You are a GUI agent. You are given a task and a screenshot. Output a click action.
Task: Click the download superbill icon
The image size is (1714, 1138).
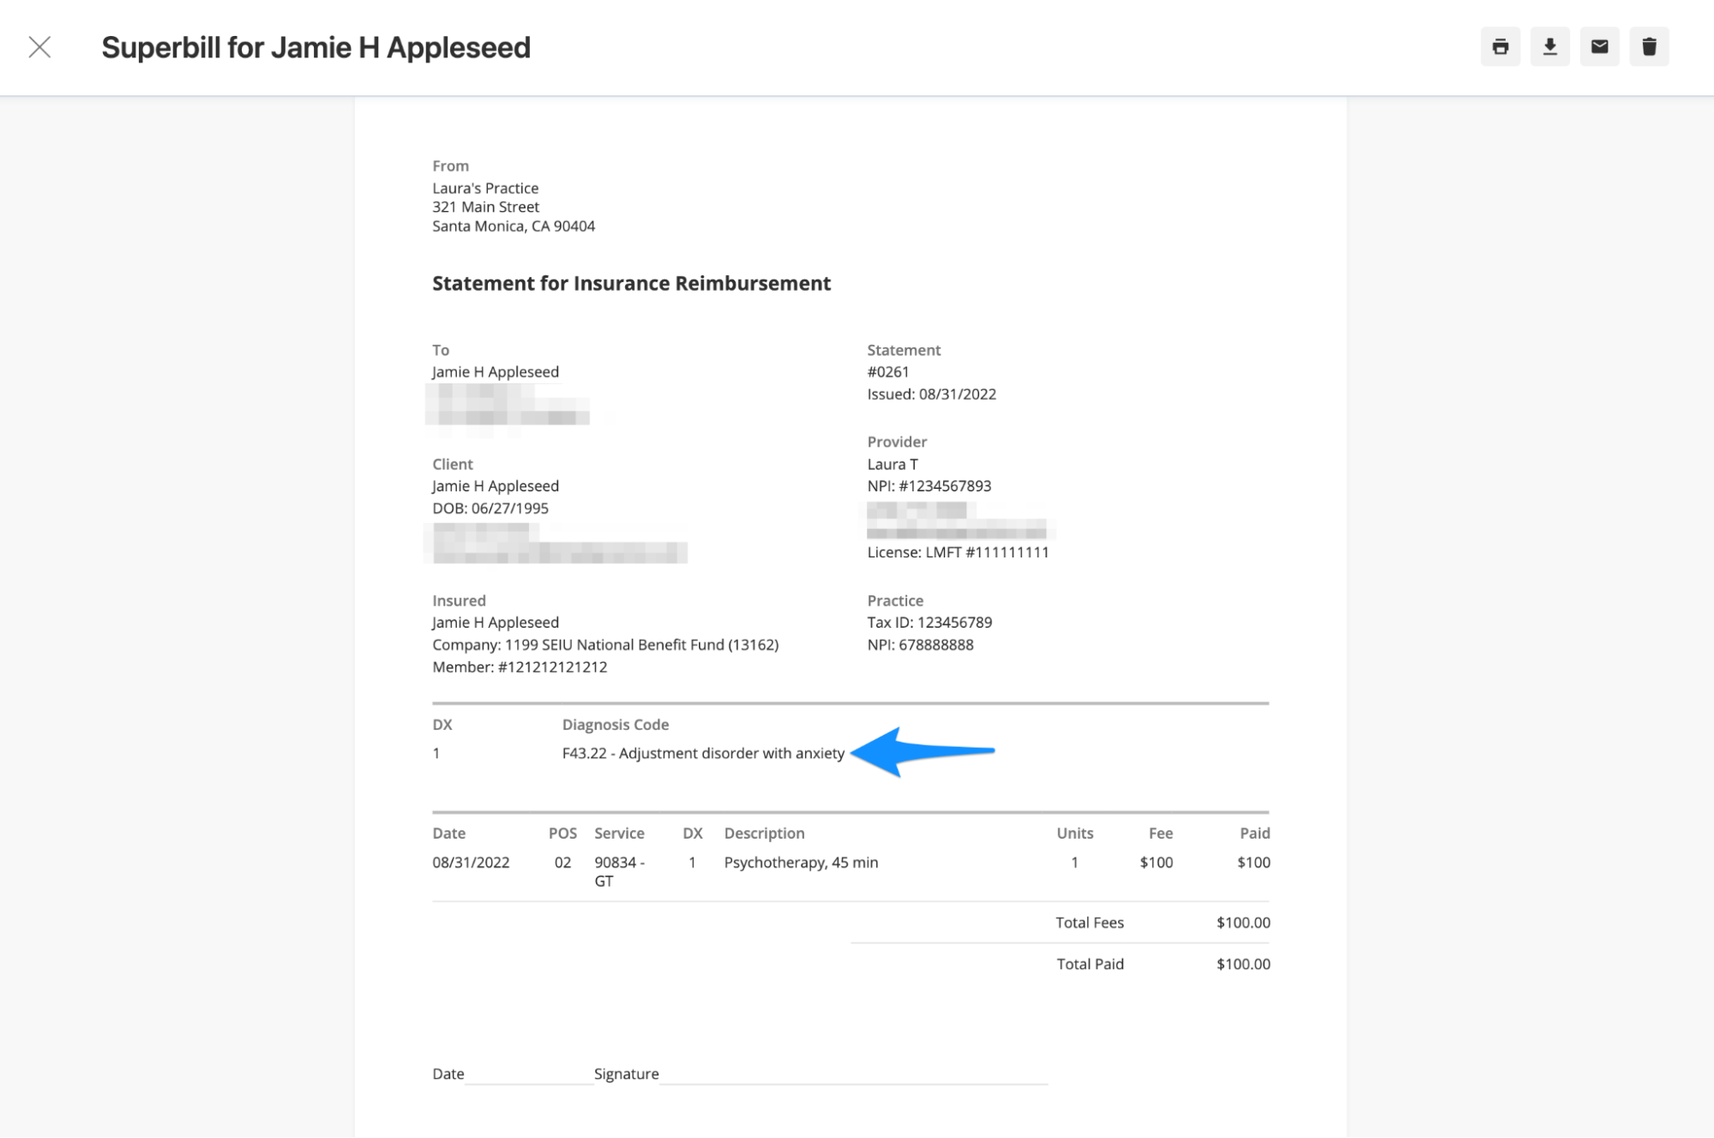tap(1550, 47)
